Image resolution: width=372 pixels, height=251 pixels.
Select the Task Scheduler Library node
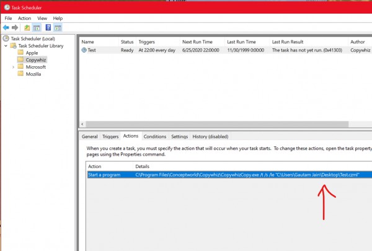pos(41,46)
